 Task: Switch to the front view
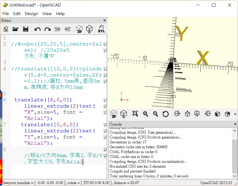(217, 114)
